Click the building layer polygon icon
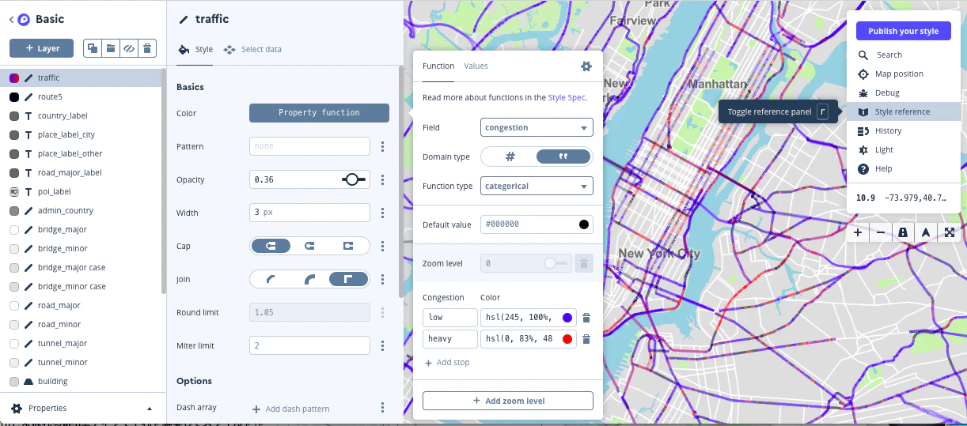The height and width of the screenshot is (426, 967). coord(28,382)
